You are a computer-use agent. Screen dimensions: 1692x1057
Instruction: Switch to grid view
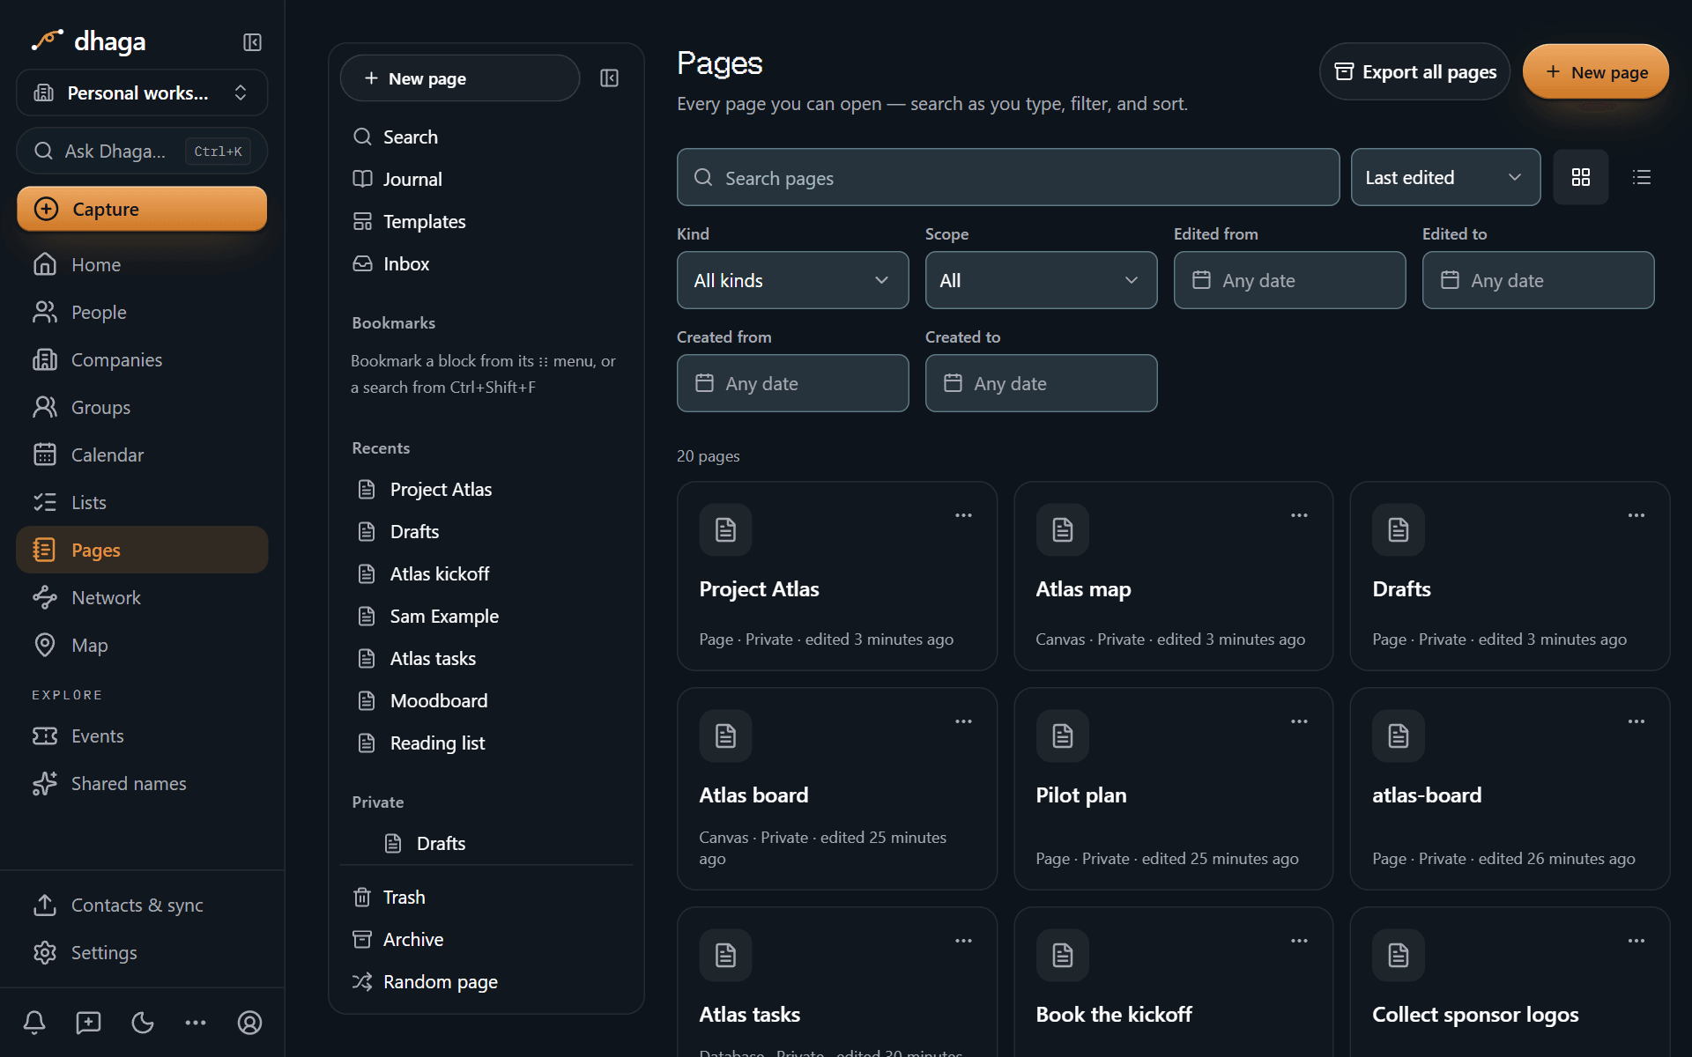1581,177
